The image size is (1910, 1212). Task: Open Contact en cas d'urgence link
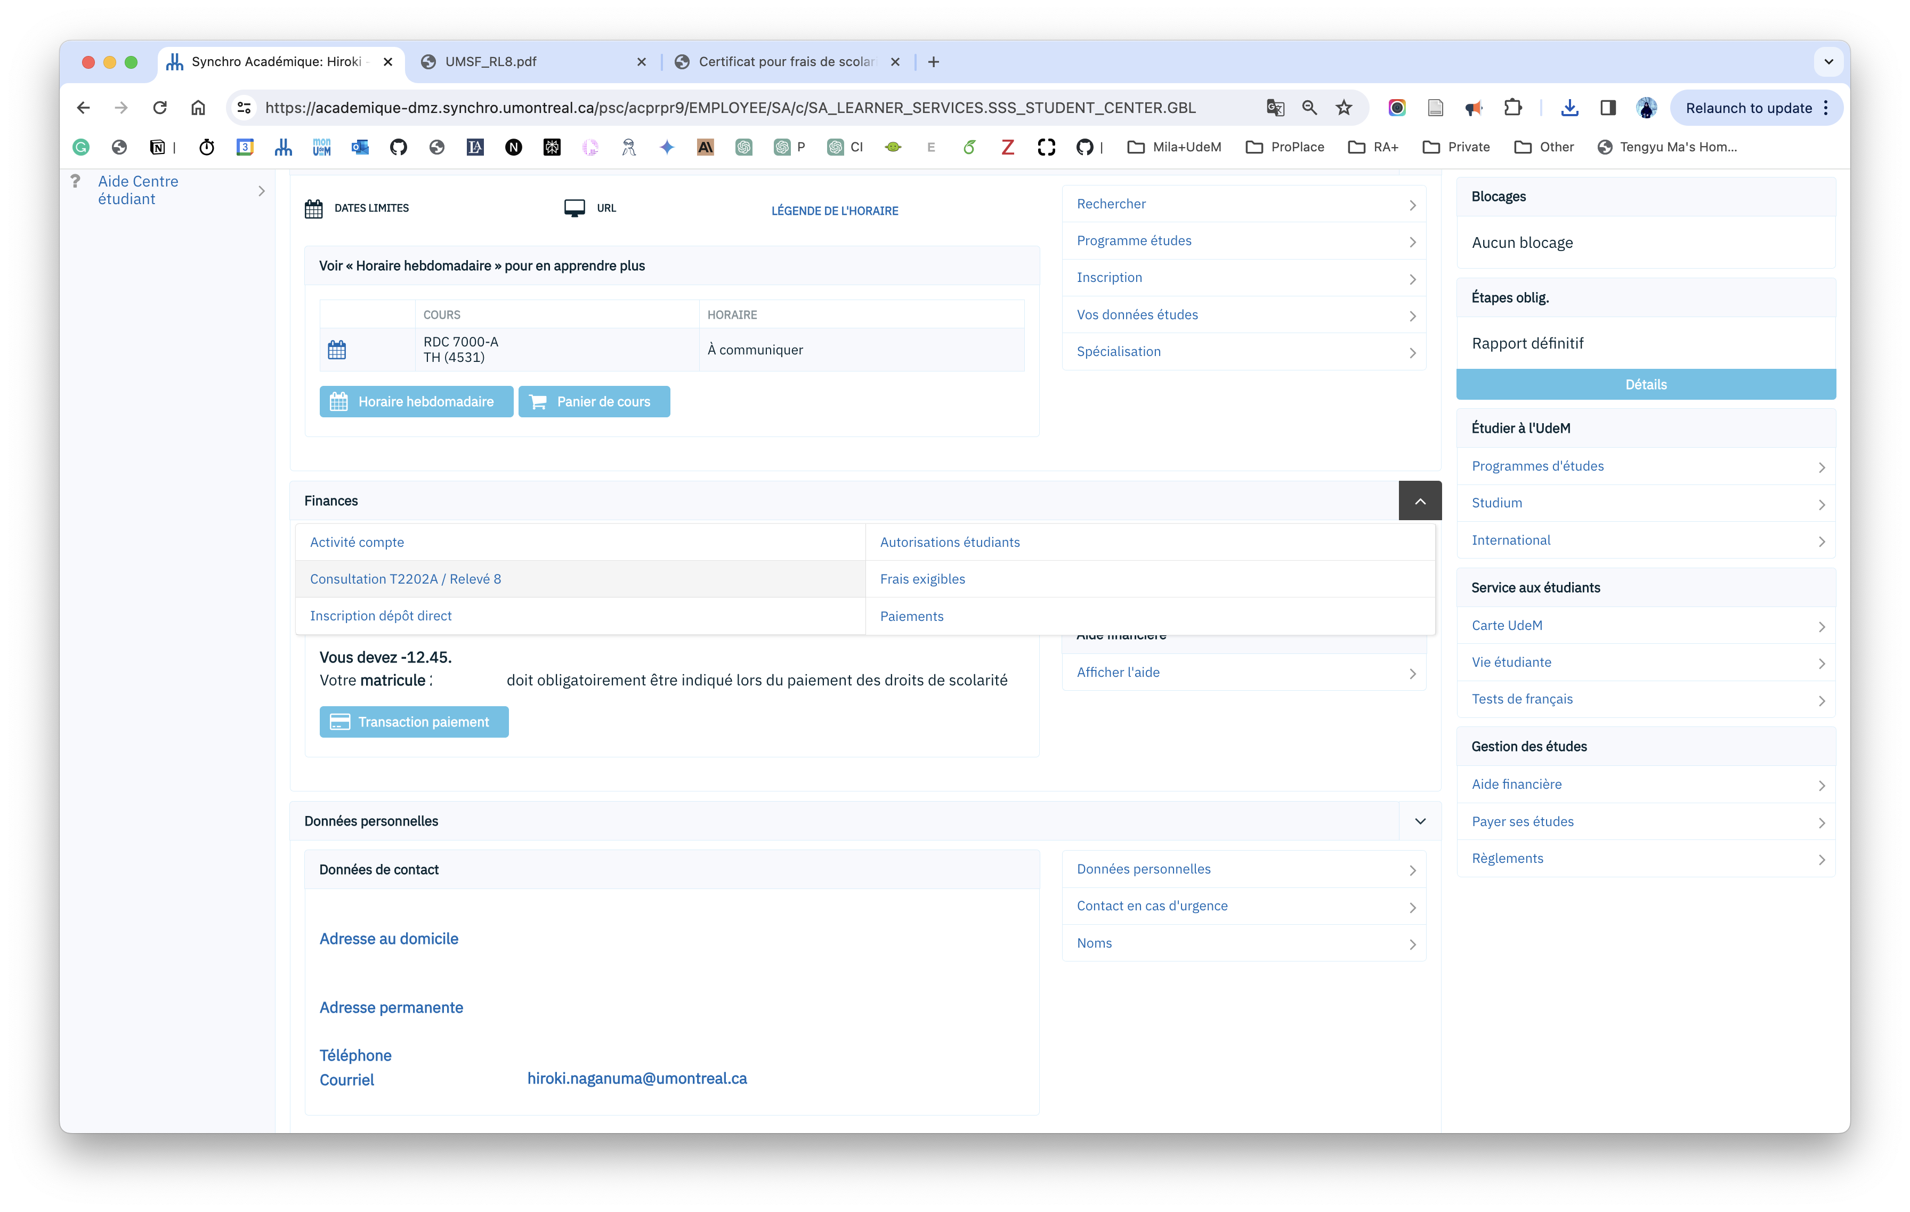point(1244,906)
